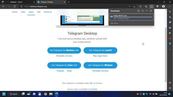The image size is (173, 97).
Task: Go to the Home nav link
Action: coord(15,12)
